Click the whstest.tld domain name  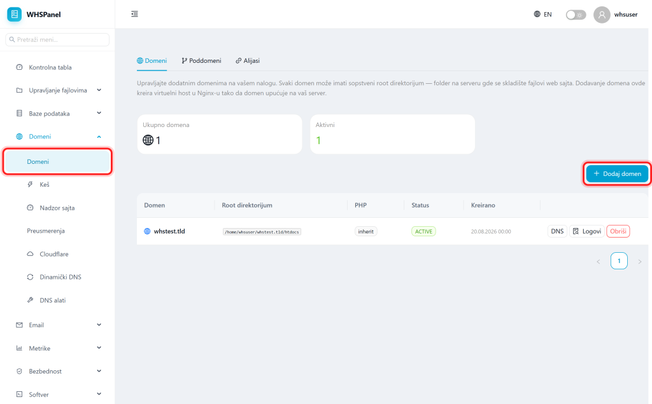click(x=169, y=231)
